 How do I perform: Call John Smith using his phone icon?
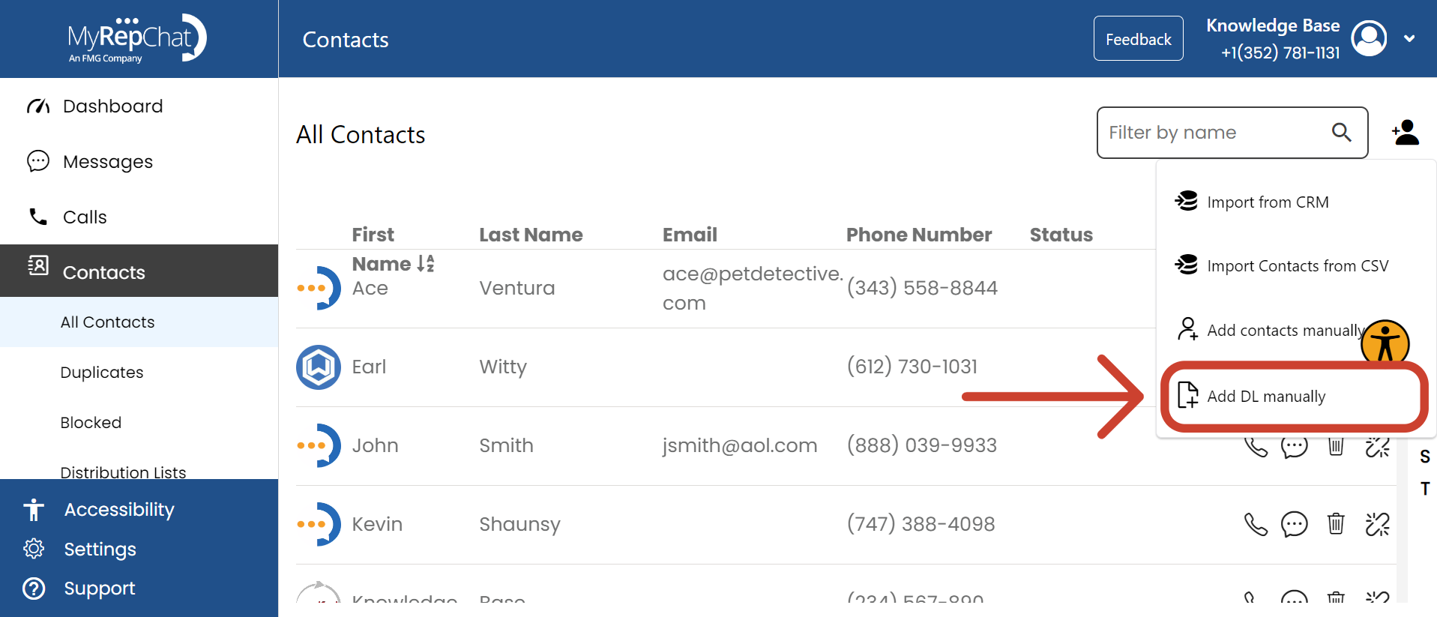point(1256,445)
